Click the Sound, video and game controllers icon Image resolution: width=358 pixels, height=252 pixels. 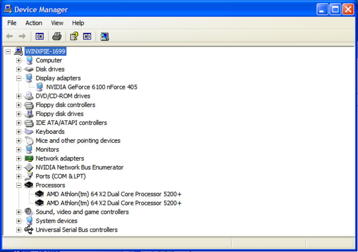point(29,212)
